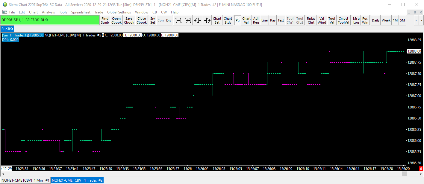This screenshot has width=424, height=184.
Task: Click the 12887.00 price scale value
Action: pyautogui.click(x=414, y=96)
